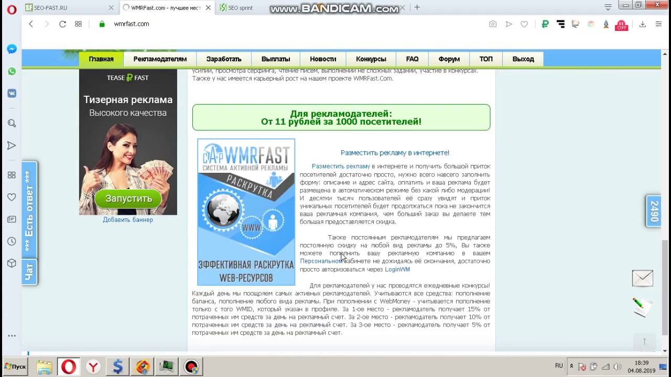
Task: Open the Пуск start button
Action: pyautogui.click(x=15, y=367)
